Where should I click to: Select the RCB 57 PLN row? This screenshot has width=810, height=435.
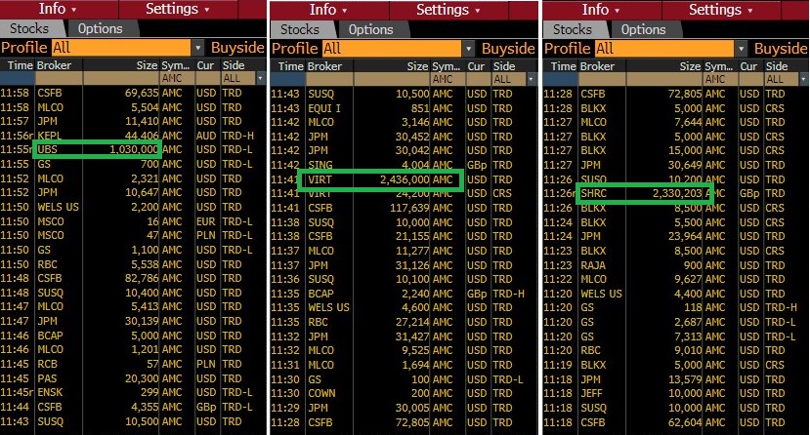coord(133,364)
